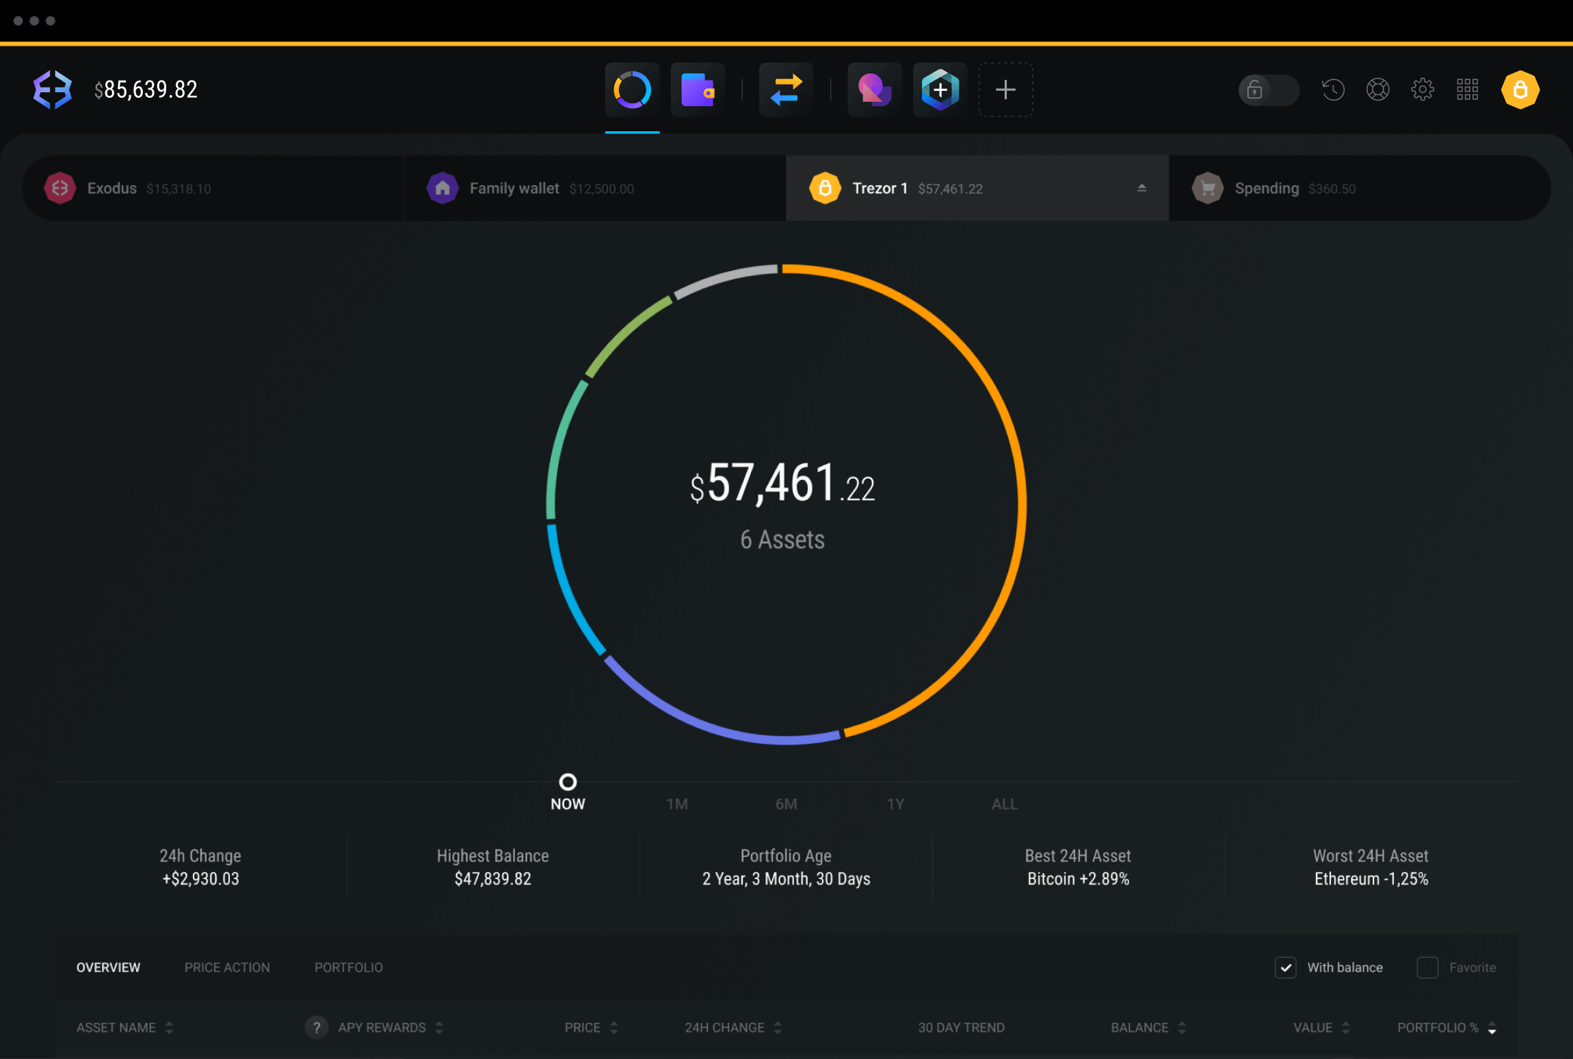
Task: Select the Family wallet icon
Action: tap(442, 187)
